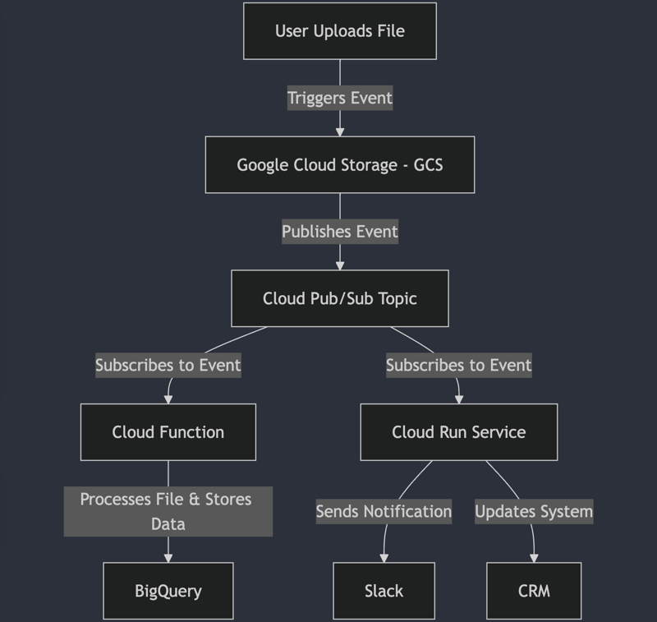The height and width of the screenshot is (622, 657).
Task: Click the arrowhead entering the Slack node
Action: 384,558
